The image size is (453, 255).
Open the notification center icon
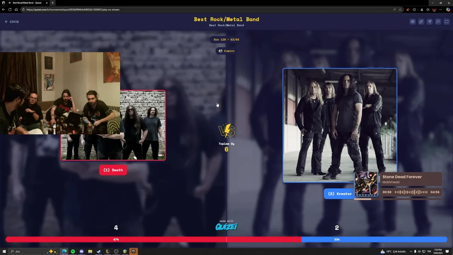pos(447,251)
